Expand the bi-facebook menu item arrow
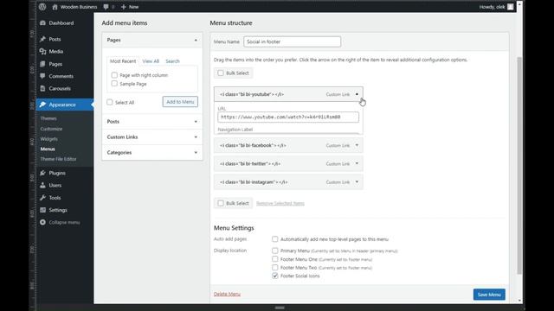Viewport: 554px width, 311px height. coord(357,145)
